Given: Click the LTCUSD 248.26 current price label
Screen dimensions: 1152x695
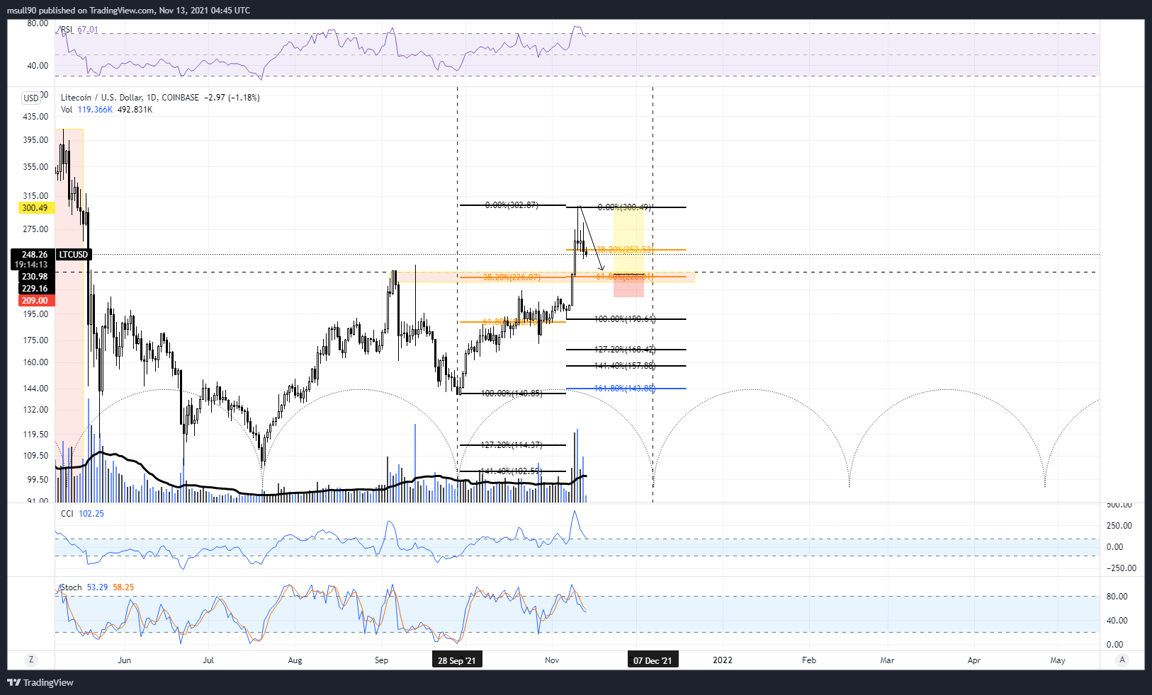Looking at the screenshot, I should pos(51,254).
